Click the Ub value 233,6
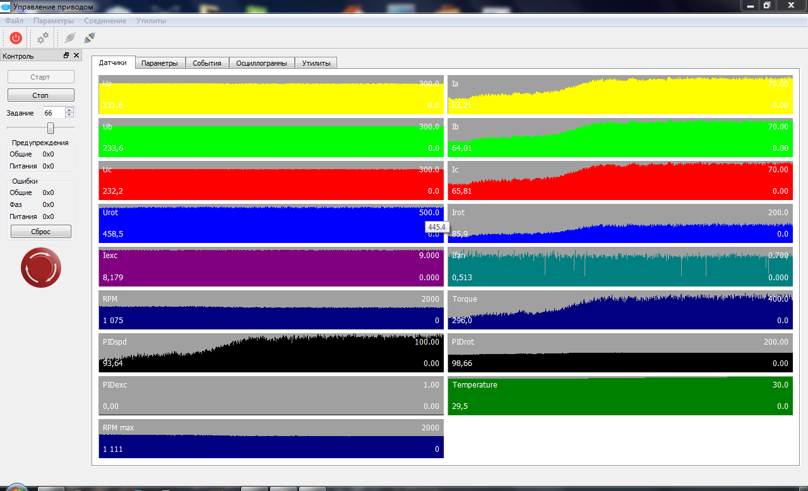The width and height of the screenshot is (808, 491). [112, 148]
